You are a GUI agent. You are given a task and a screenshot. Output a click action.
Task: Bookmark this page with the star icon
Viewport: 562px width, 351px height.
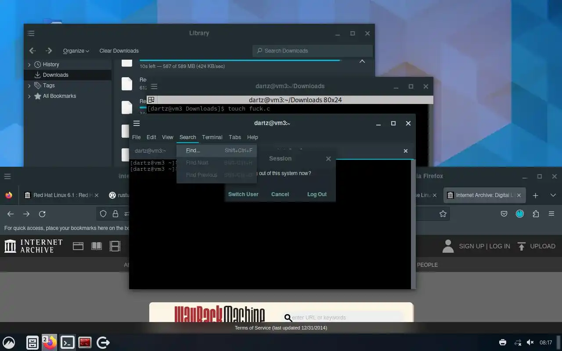(x=443, y=214)
